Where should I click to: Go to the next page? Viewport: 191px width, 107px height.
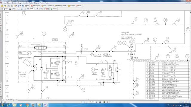(x=97, y=102)
